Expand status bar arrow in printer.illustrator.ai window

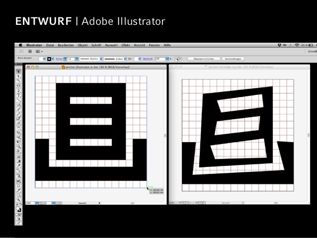(x=99, y=203)
